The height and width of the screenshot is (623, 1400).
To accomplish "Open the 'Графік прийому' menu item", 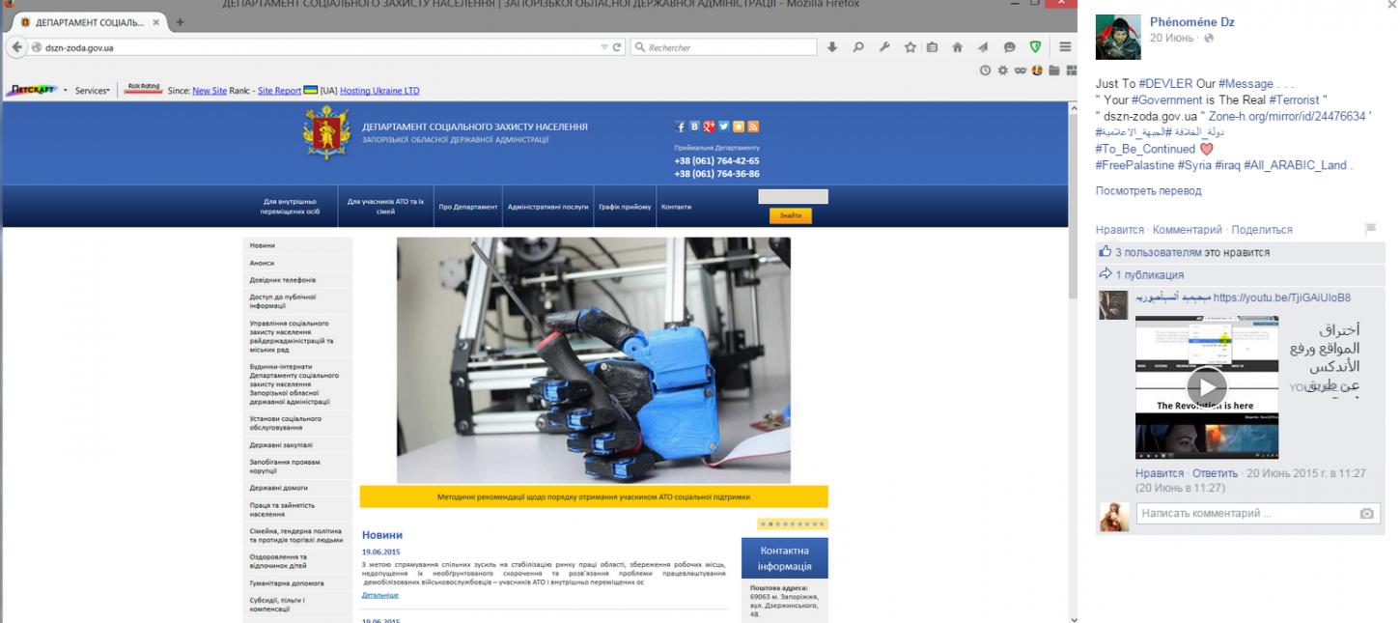I will pyautogui.click(x=625, y=207).
